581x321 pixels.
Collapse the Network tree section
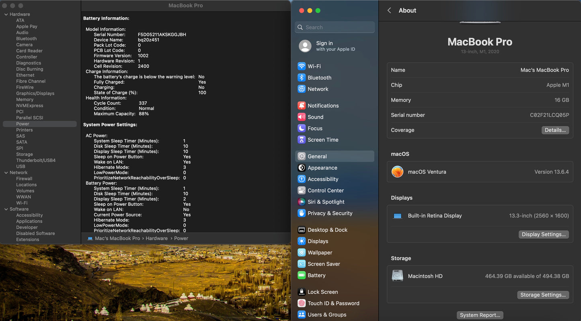pos(6,173)
